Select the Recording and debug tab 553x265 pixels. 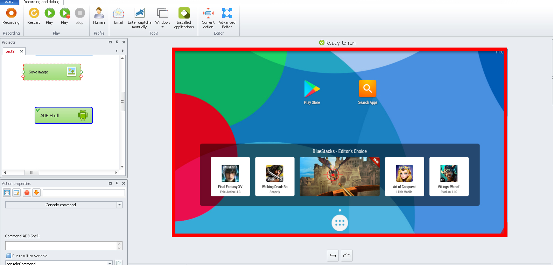point(41,2)
